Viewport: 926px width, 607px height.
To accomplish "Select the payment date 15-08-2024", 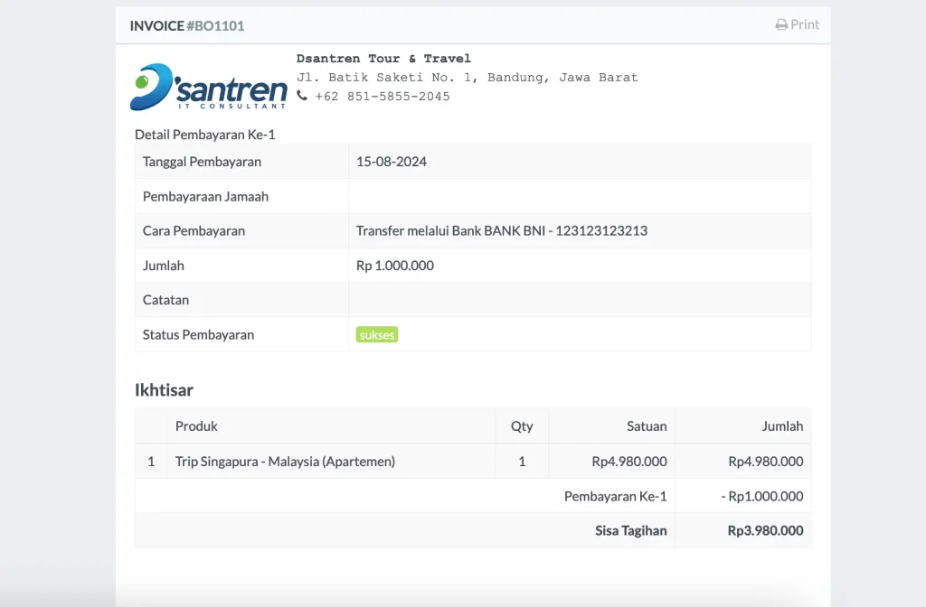I will 392,162.
